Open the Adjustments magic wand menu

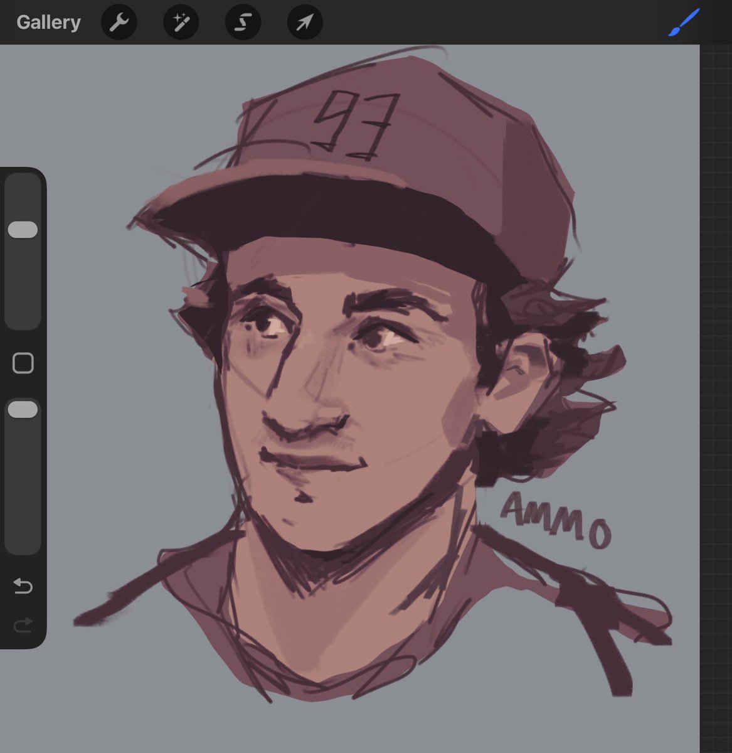(181, 23)
